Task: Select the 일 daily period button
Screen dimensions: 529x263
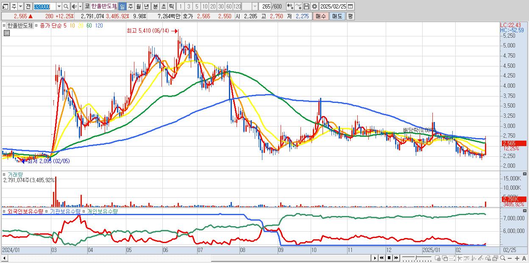Action: 122,6
